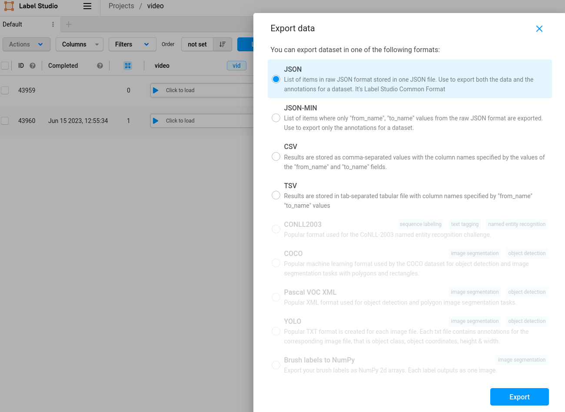The height and width of the screenshot is (412, 565).
Task: Open the main hamburger menu
Action: pyautogui.click(x=87, y=6)
